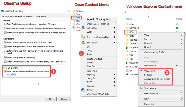
Task: Toggle OneDrive suggests new collection checkbox
Action: click(5, 62)
